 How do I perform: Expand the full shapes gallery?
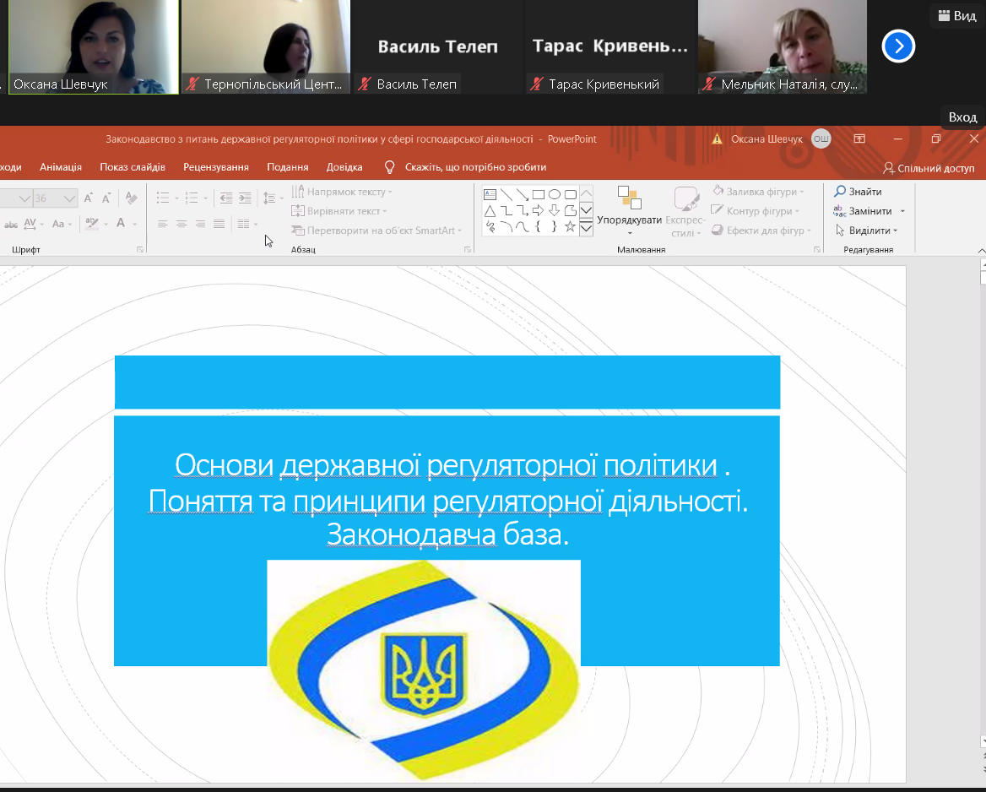pyautogui.click(x=586, y=228)
